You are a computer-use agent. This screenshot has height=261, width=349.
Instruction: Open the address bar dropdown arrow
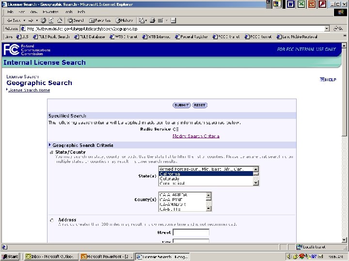[x=327, y=29]
